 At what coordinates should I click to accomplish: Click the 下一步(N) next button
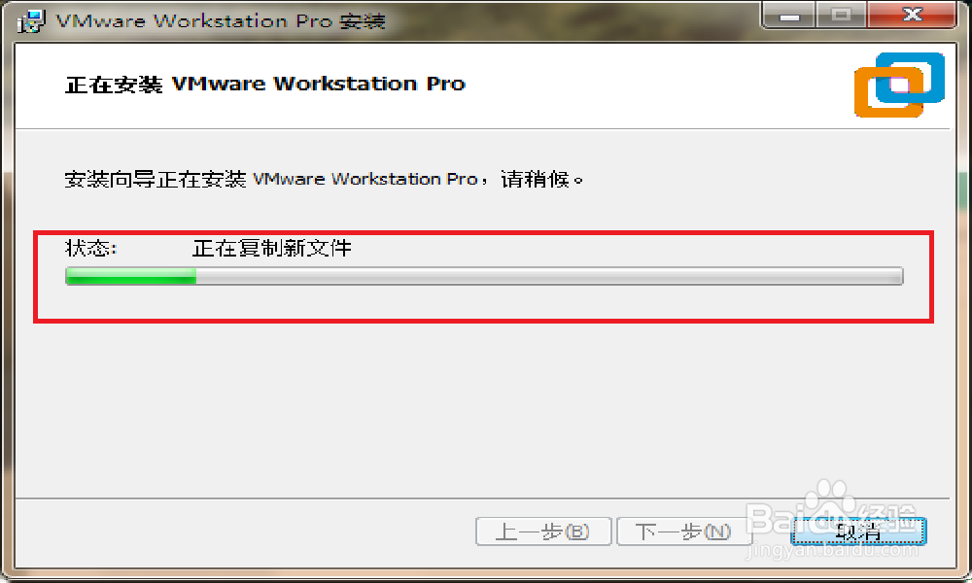click(x=683, y=532)
